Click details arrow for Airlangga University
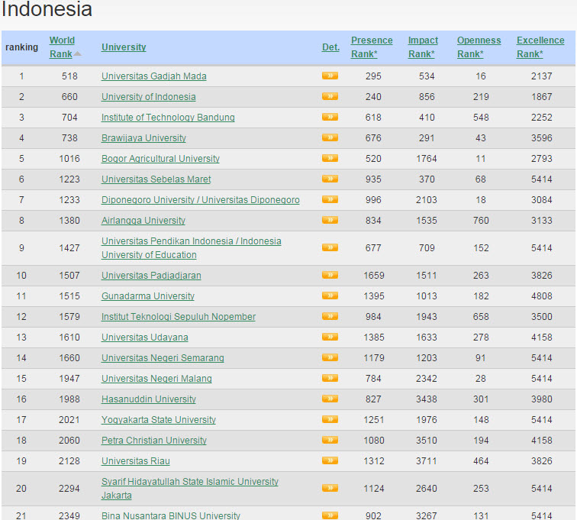 [x=330, y=220]
